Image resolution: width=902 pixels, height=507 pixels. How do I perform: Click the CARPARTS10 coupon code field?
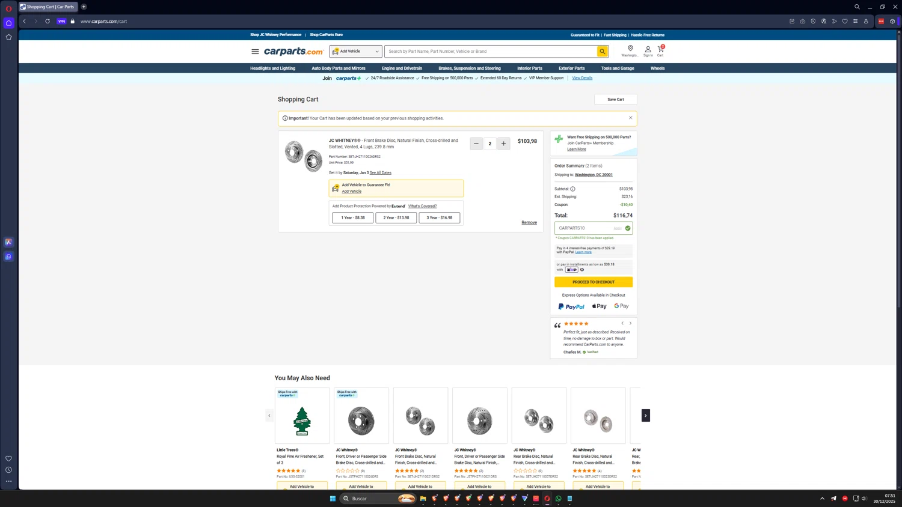click(x=594, y=228)
